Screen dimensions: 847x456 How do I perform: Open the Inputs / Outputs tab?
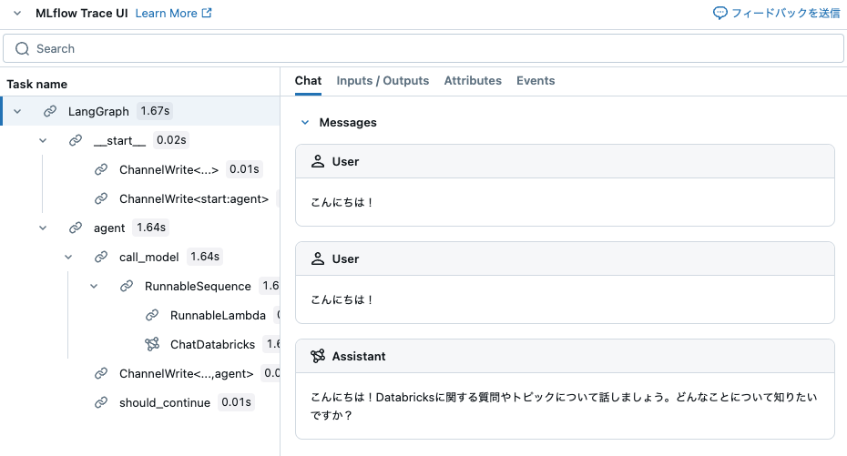click(x=383, y=81)
